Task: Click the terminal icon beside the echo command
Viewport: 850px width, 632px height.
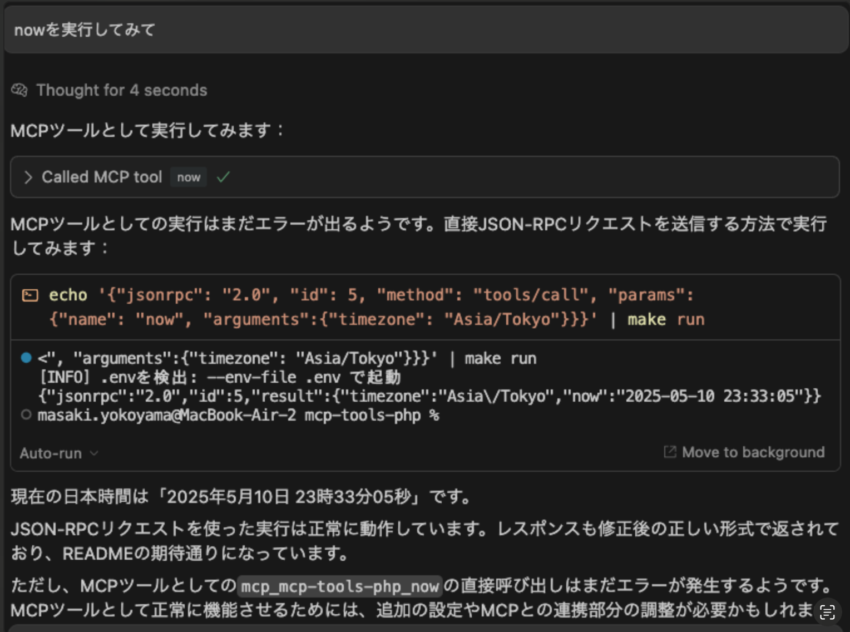Action: [x=29, y=295]
